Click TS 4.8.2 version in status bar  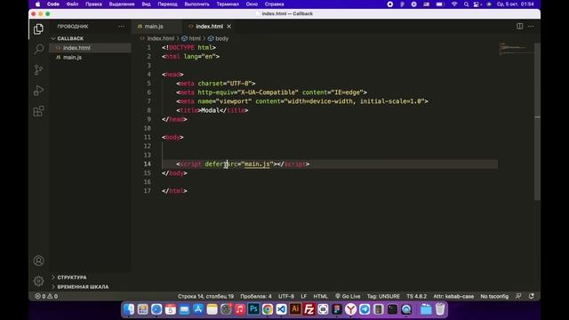pyautogui.click(x=417, y=296)
